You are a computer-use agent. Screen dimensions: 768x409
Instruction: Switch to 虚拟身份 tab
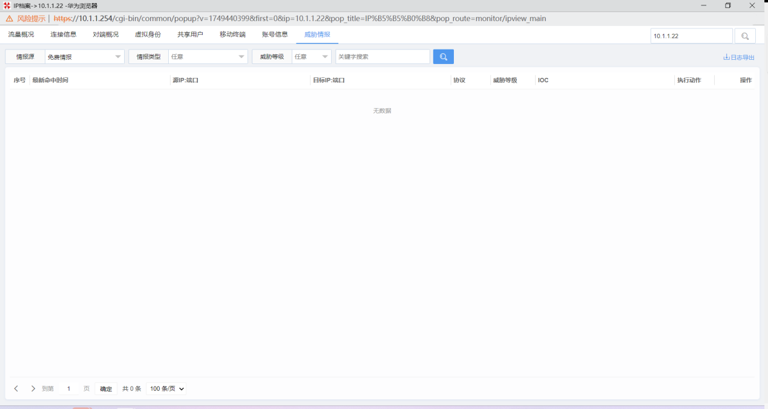tap(148, 34)
